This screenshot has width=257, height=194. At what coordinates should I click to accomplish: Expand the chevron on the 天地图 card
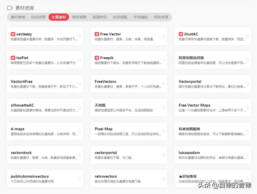pyautogui.click(x=163, y=107)
